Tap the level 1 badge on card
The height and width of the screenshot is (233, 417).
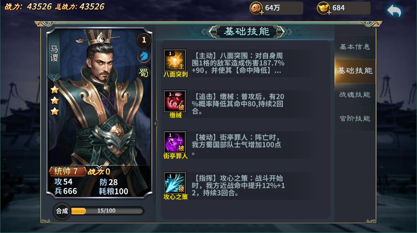[144, 40]
